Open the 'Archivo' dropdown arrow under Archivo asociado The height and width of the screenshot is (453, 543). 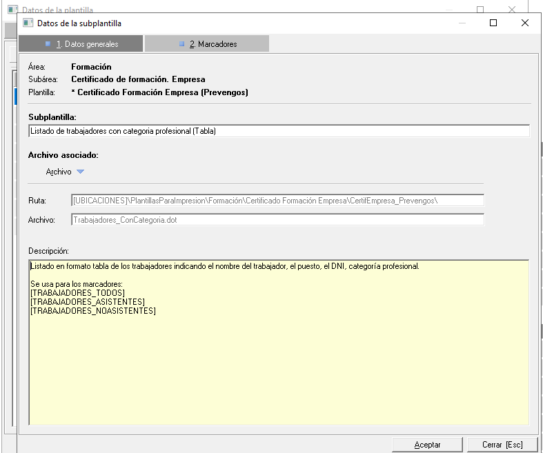[80, 172]
